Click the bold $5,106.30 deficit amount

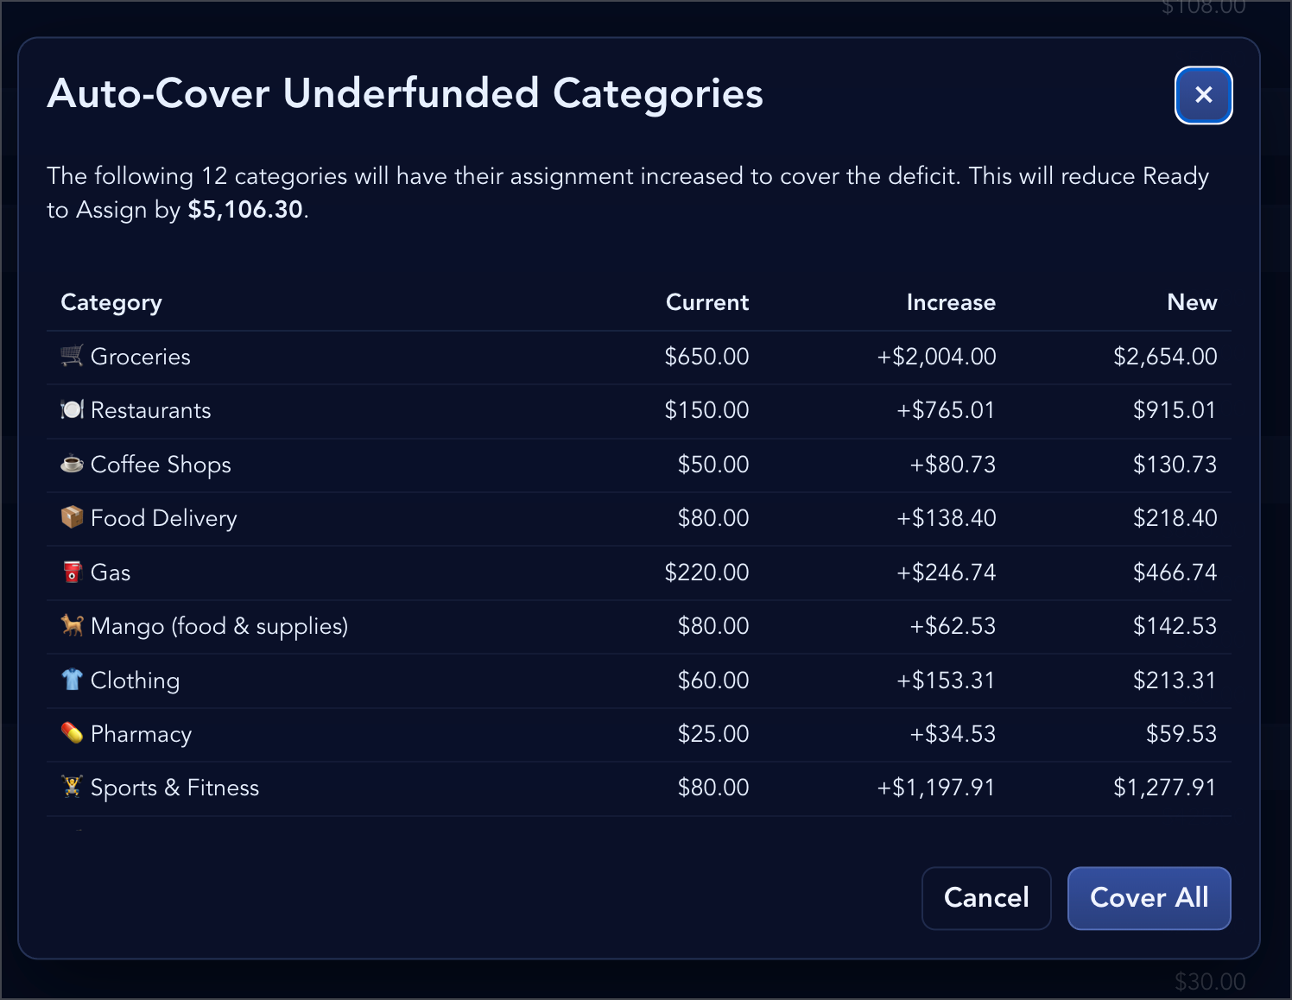coord(244,209)
